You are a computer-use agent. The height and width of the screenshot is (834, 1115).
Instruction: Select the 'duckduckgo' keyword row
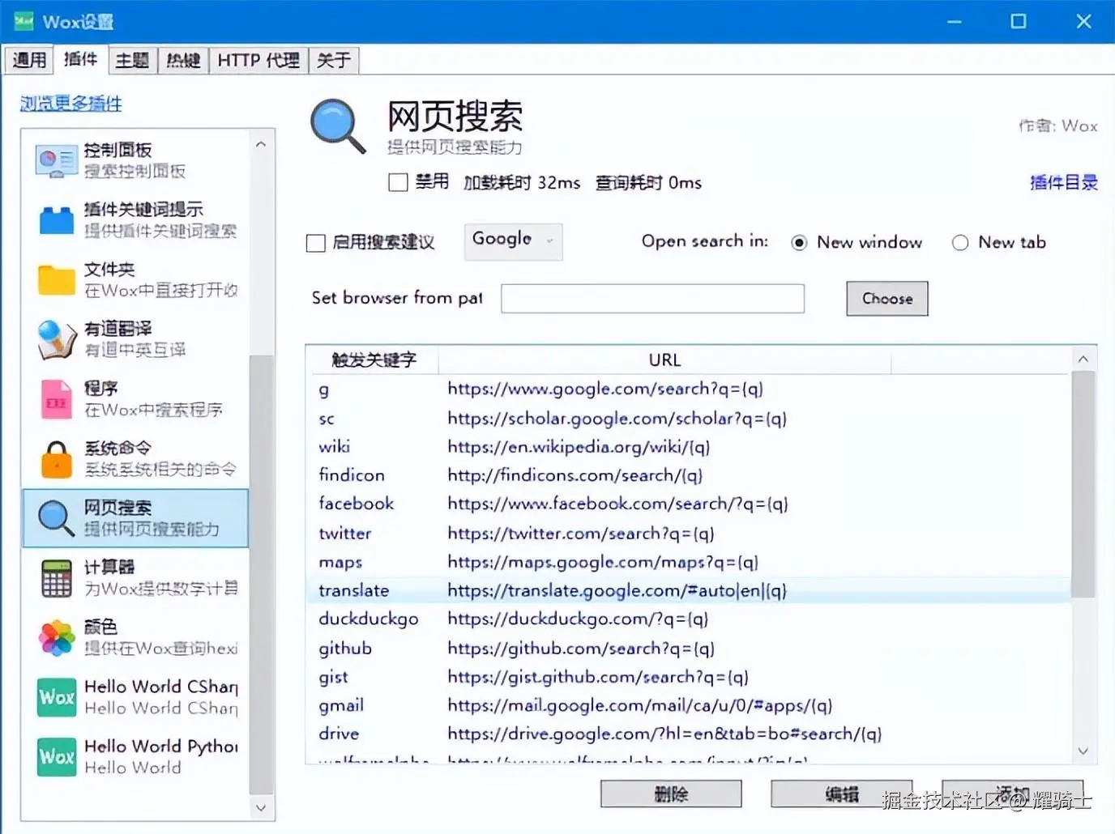(x=689, y=619)
